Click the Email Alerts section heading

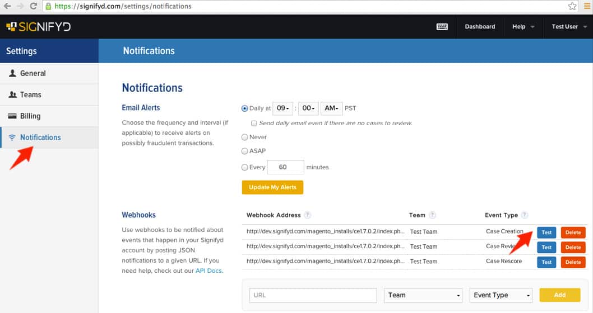point(141,108)
